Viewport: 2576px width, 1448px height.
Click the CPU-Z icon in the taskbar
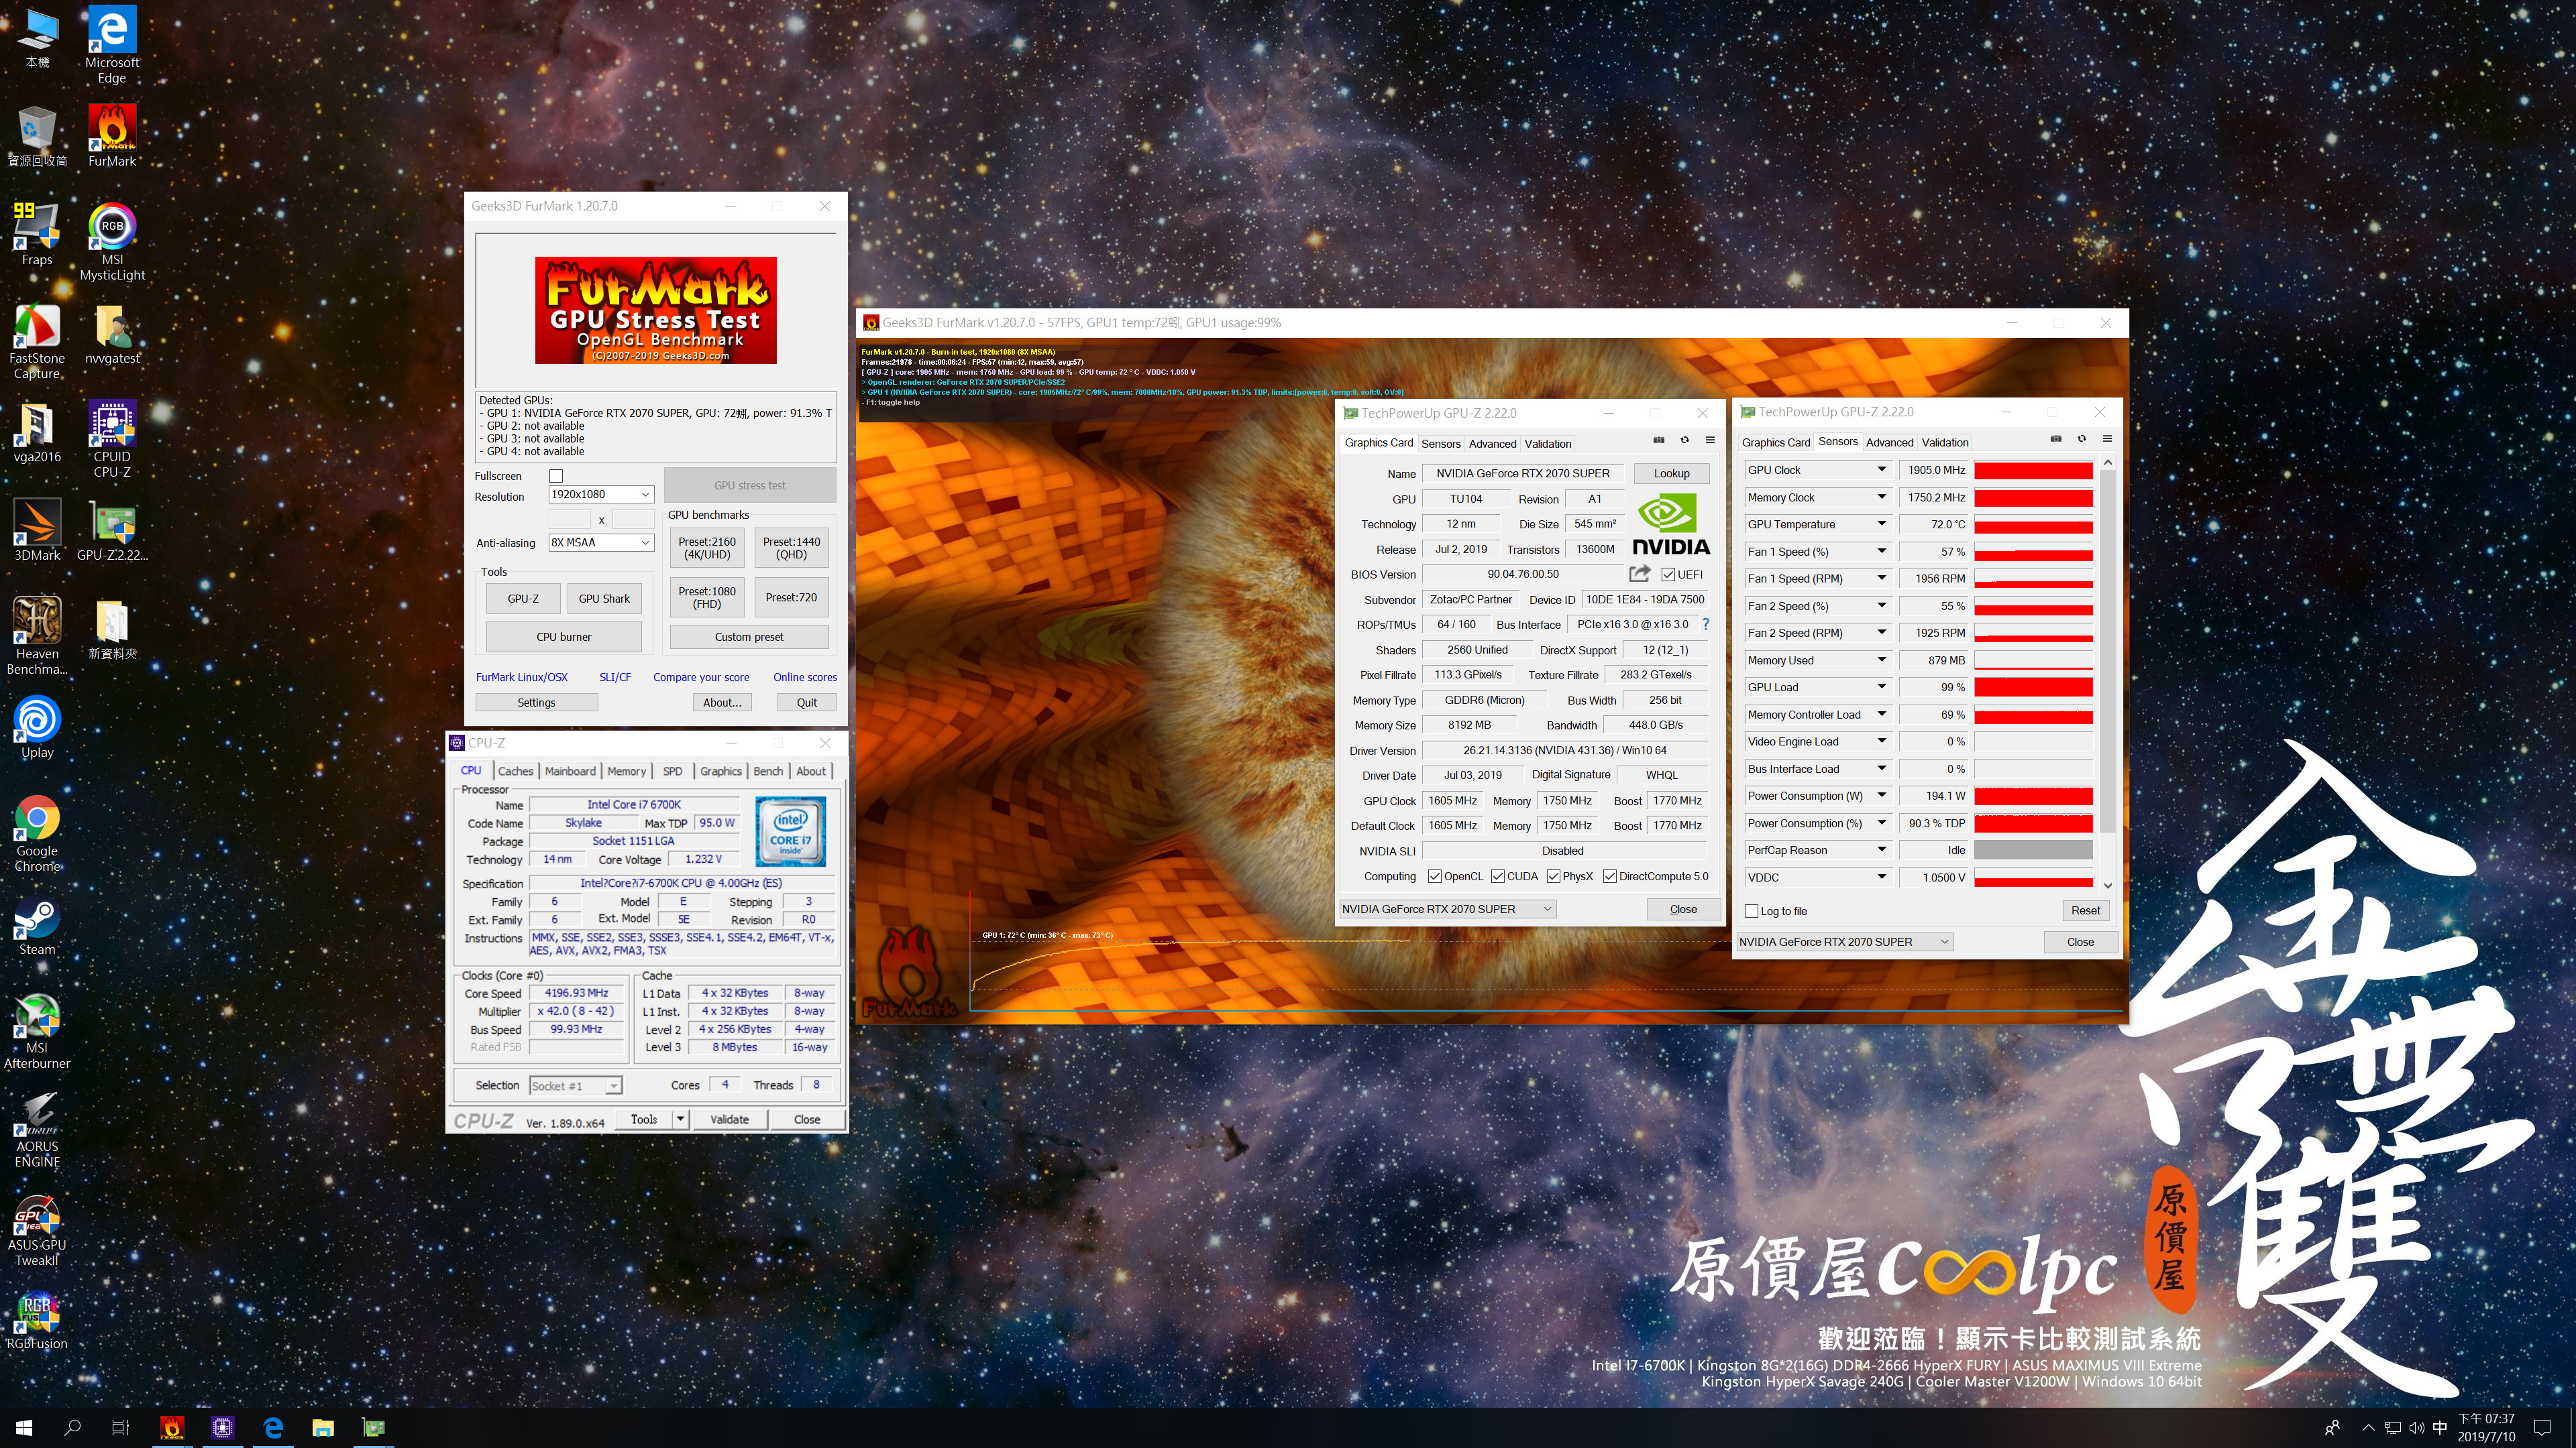[222, 1427]
